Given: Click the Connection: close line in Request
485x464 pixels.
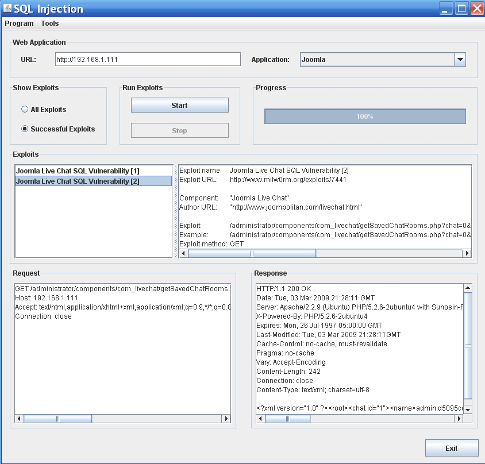Looking at the screenshot, I should [x=43, y=316].
